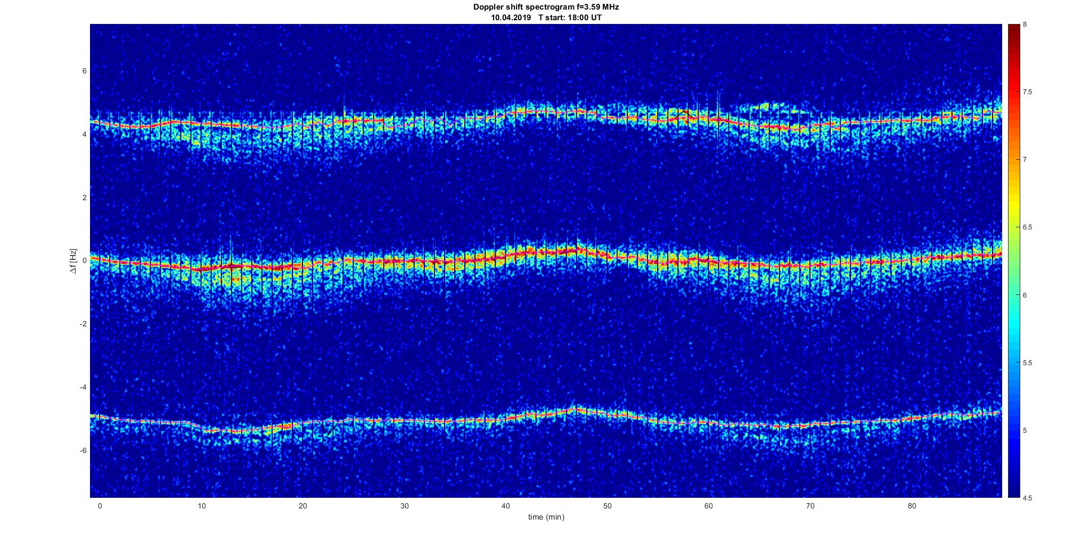Click the colorbar next to the plot

pyautogui.click(x=1014, y=261)
